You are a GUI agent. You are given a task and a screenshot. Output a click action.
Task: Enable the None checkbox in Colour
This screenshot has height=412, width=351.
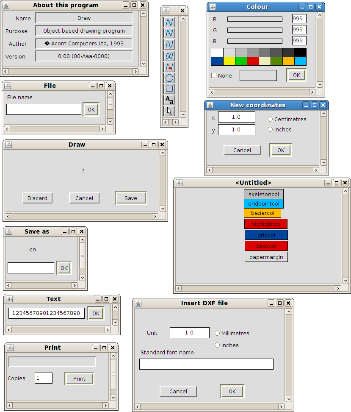(x=214, y=76)
